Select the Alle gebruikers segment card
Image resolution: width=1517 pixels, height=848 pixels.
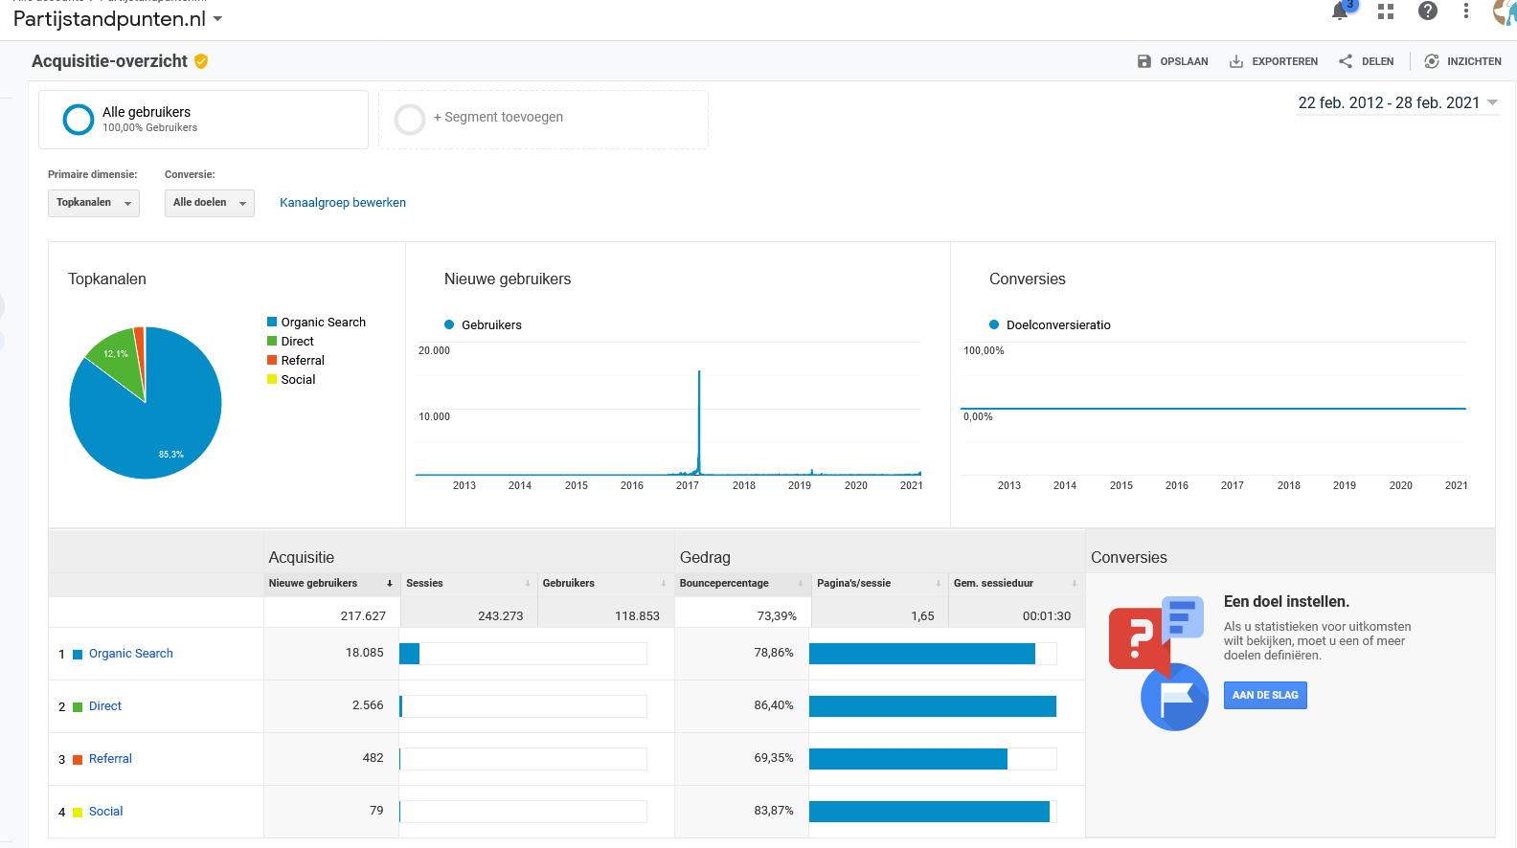tap(203, 120)
